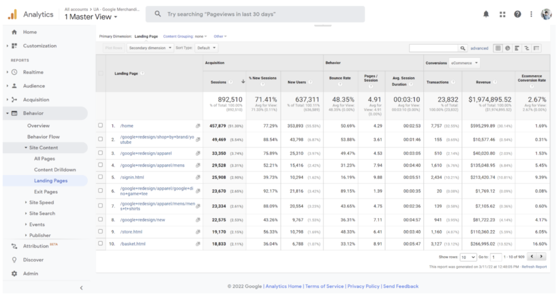Screen dimensions: 559x294
Task: Go to next page arrow of results
Action: [541, 256]
